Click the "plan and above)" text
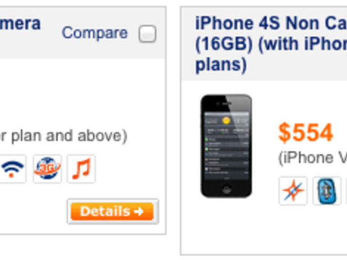This screenshot has width=347, height=260. (68, 135)
